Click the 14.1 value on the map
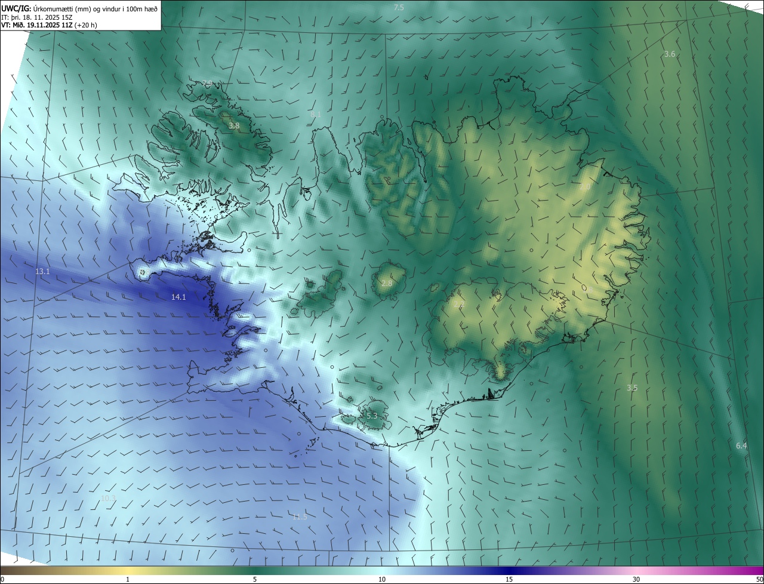Viewport: 764px width, 584px height. [x=178, y=297]
